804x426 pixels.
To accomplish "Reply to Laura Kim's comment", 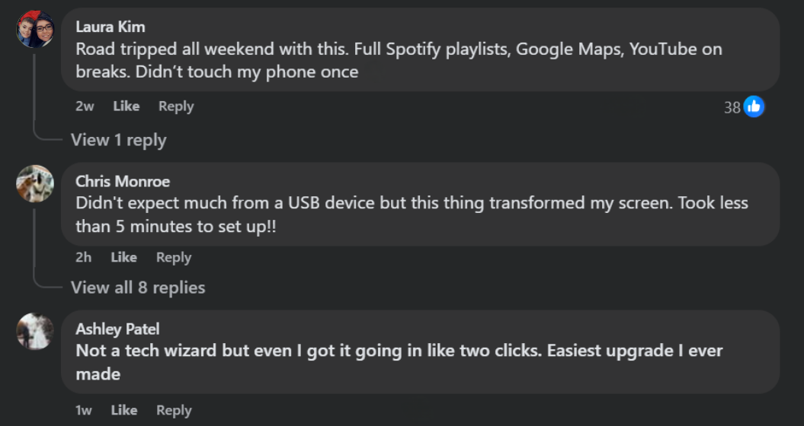I will (176, 106).
